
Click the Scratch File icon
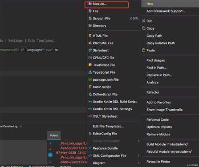[x=90, y=18]
